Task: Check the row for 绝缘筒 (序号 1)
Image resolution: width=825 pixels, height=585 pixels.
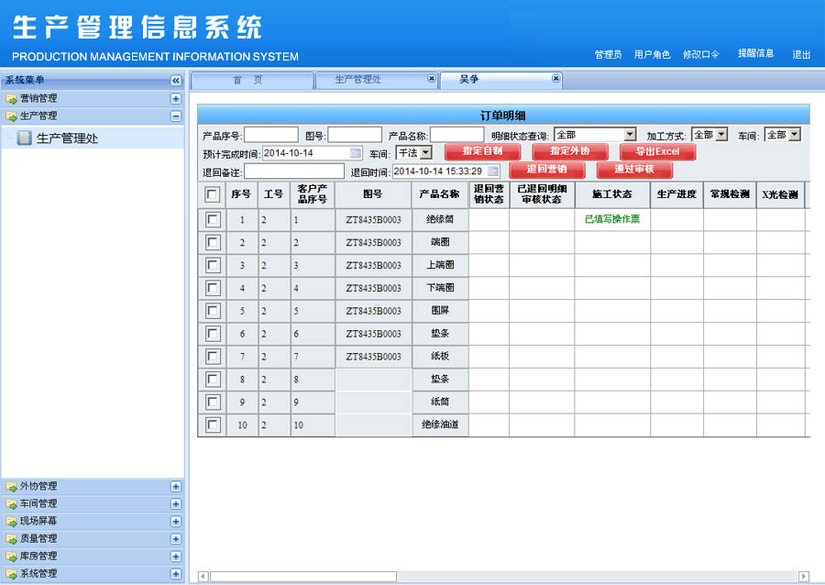Action: coord(213,220)
